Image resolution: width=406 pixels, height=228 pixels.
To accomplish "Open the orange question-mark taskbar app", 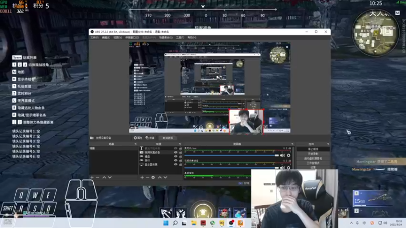I will 241,223.
